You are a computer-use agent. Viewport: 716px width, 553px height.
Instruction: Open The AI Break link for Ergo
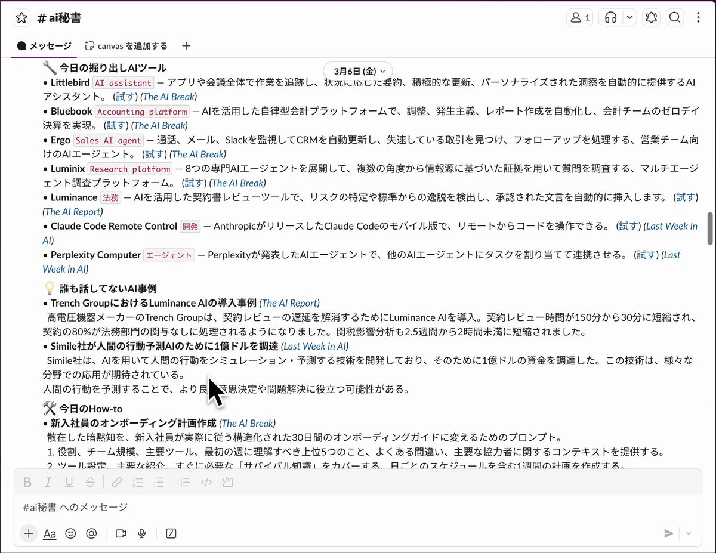(x=199, y=154)
